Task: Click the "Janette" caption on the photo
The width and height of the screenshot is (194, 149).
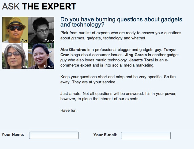Action: [x=48, y=67]
